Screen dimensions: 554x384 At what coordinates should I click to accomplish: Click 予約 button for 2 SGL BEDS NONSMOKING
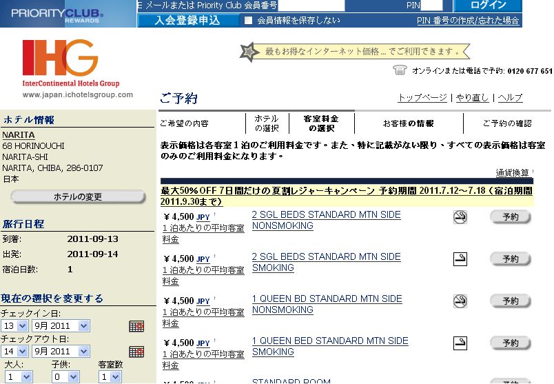(x=510, y=216)
